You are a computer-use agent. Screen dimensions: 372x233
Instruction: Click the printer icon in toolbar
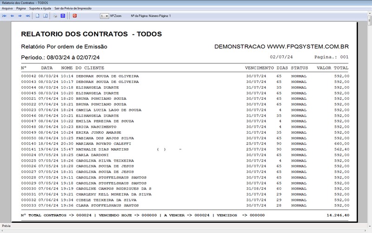pos(55,16)
